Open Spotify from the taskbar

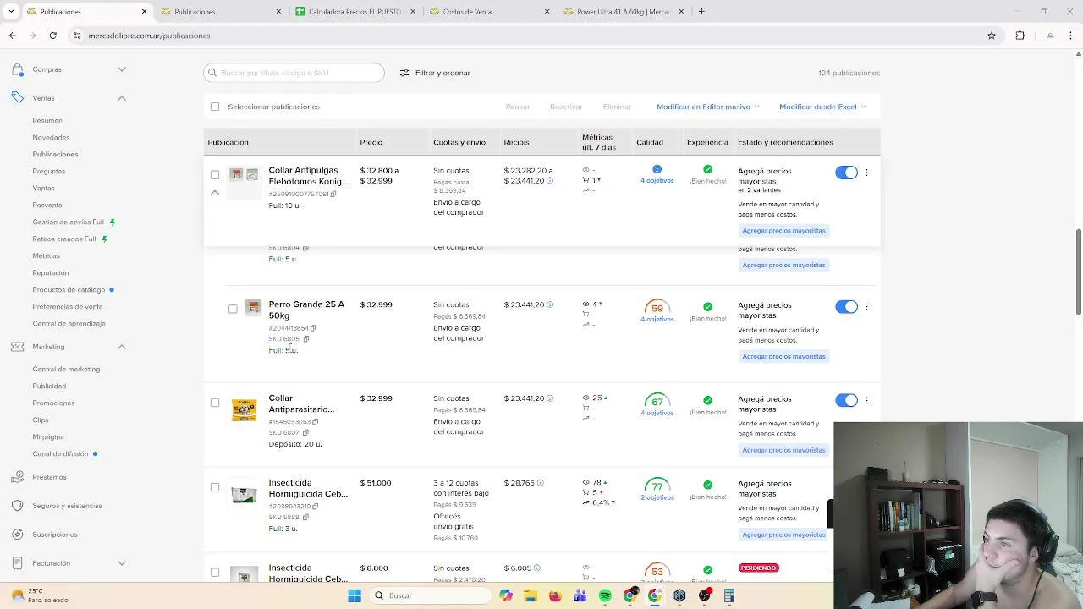(x=605, y=595)
